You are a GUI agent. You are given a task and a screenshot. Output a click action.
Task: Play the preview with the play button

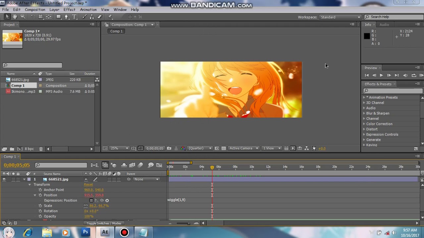pos(381,75)
